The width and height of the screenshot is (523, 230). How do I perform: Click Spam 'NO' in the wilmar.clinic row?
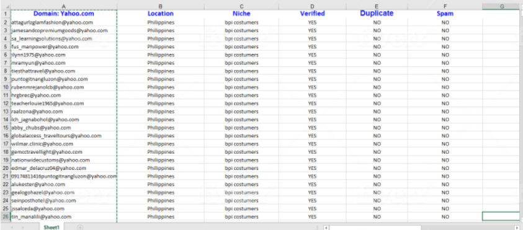coord(445,144)
